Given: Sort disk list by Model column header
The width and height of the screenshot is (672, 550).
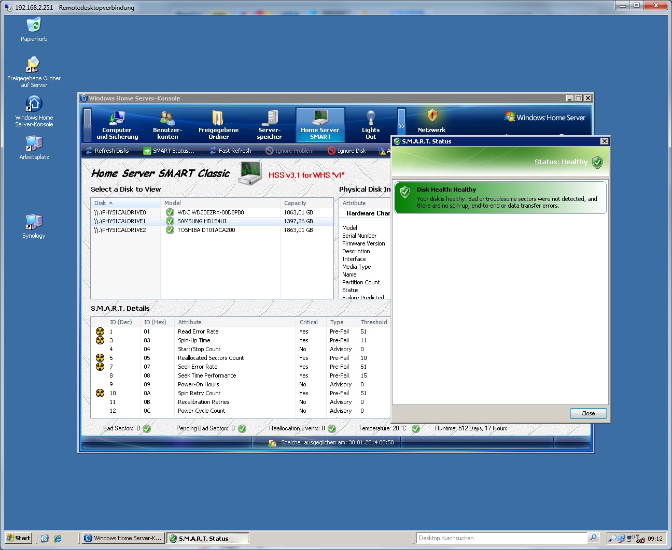Looking at the screenshot, I should (x=220, y=203).
